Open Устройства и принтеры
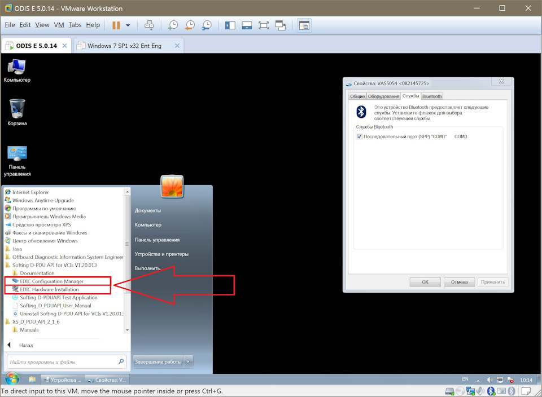 (x=162, y=254)
